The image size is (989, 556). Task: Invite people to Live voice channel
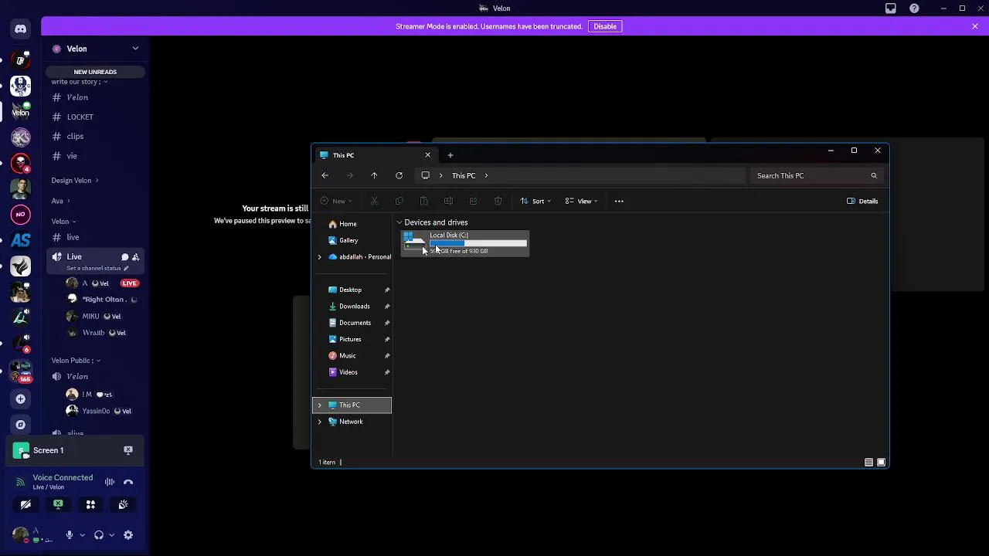pyautogui.click(x=135, y=257)
